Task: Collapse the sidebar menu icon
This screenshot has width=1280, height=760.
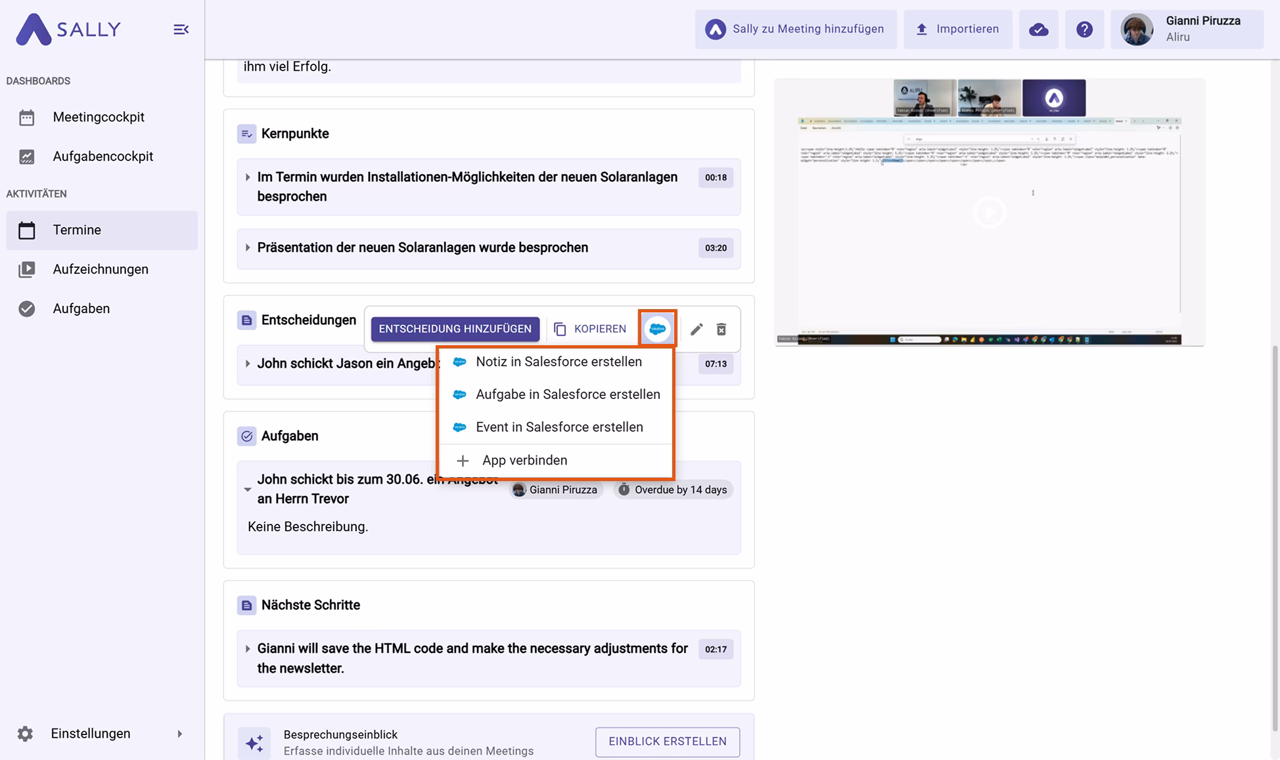Action: [x=181, y=30]
